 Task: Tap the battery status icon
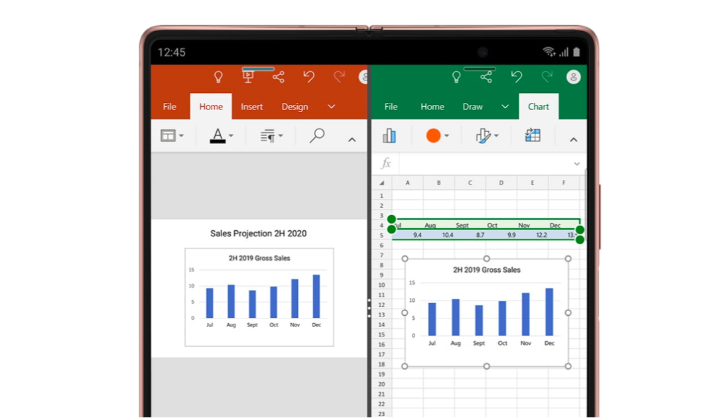pos(576,52)
